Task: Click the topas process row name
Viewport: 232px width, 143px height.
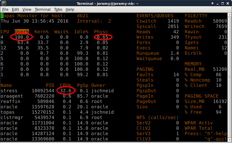Action: point(8,112)
